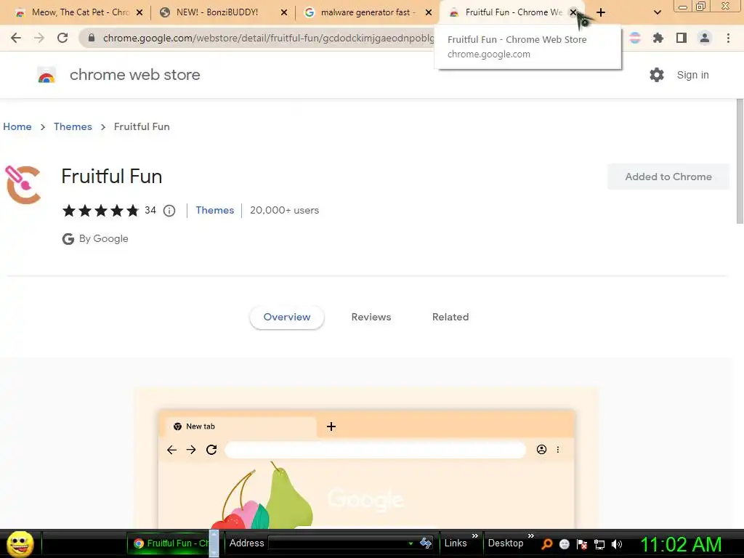Image resolution: width=744 pixels, height=558 pixels.
Task: Open the smiley Start button
Action: (20, 543)
